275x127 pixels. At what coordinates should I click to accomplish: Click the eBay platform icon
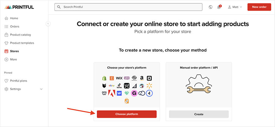click(112, 86)
